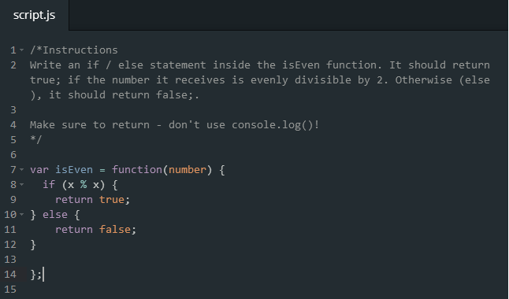509x299 pixels.
Task: Place cursor on 'isEven' variable name on line 7
Action: 74,170
